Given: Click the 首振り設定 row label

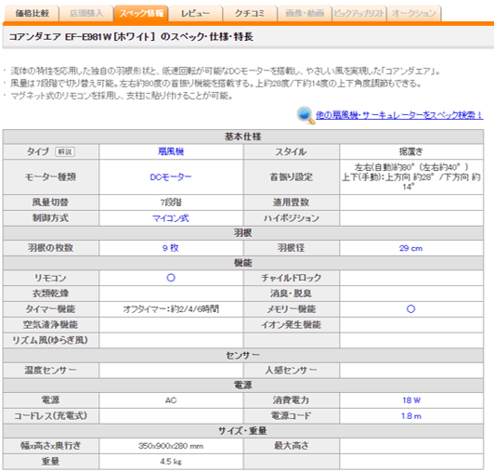Looking at the screenshot, I should (x=292, y=177).
